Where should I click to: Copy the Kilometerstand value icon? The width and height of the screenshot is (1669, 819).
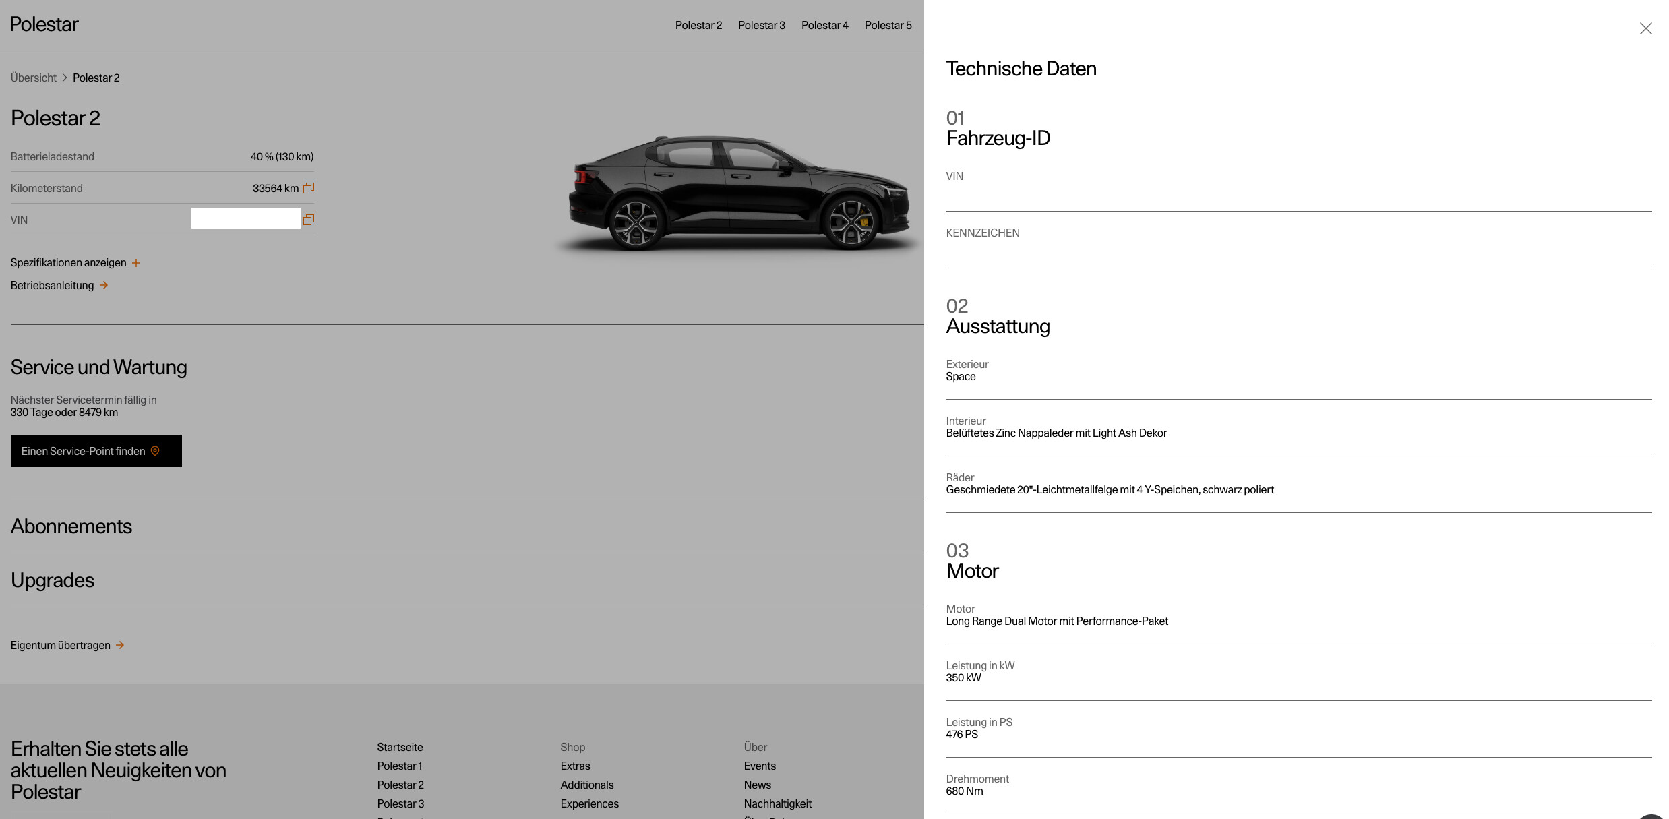(309, 188)
